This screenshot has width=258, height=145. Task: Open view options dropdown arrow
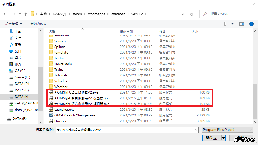pyautogui.click(x=232, y=24)
